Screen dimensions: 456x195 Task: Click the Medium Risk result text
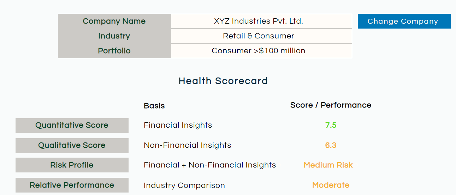(x=328, y=165)
